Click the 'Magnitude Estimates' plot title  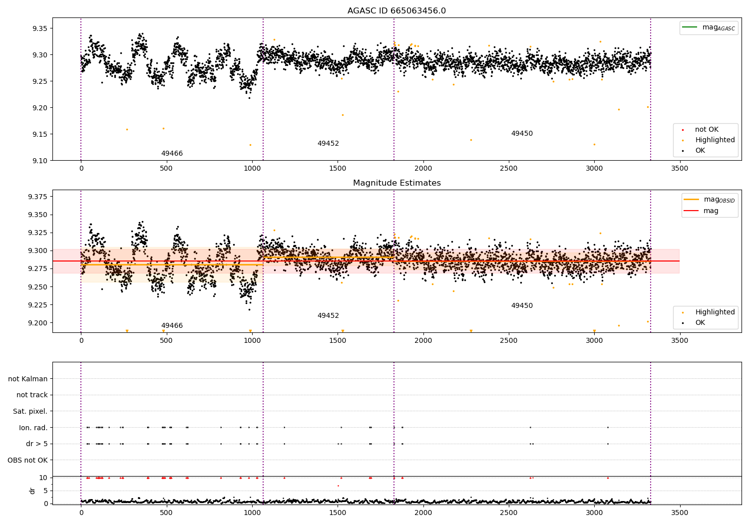point(396,183)
